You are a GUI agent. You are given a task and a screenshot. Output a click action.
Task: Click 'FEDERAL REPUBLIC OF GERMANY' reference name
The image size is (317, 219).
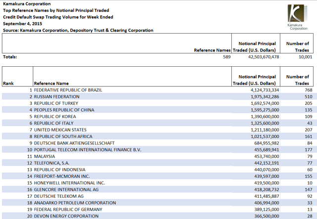68,210
